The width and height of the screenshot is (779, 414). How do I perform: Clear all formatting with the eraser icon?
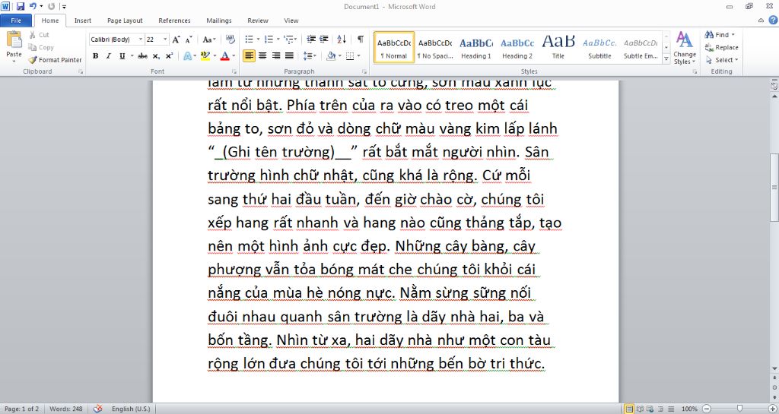[230, 40]
